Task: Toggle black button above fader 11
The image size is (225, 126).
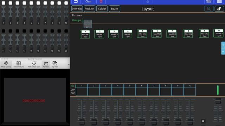Action: pos(4,31)
